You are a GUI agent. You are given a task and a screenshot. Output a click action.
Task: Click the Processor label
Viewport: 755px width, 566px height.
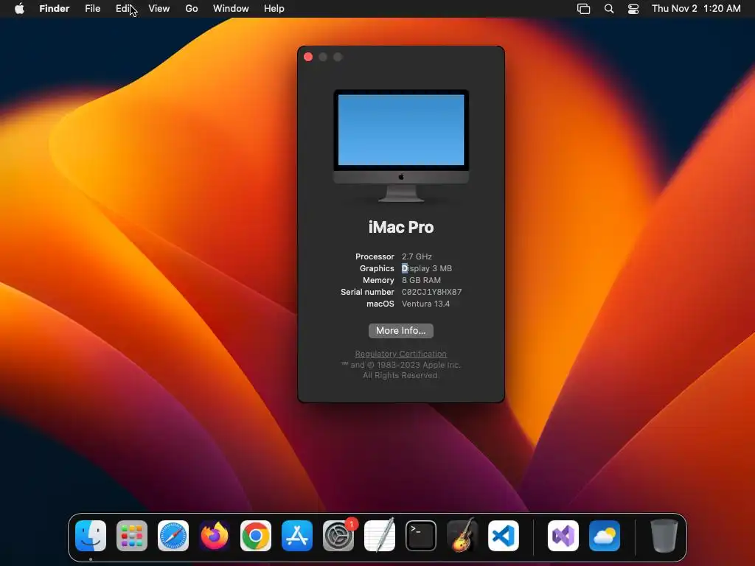coord(375,256)
